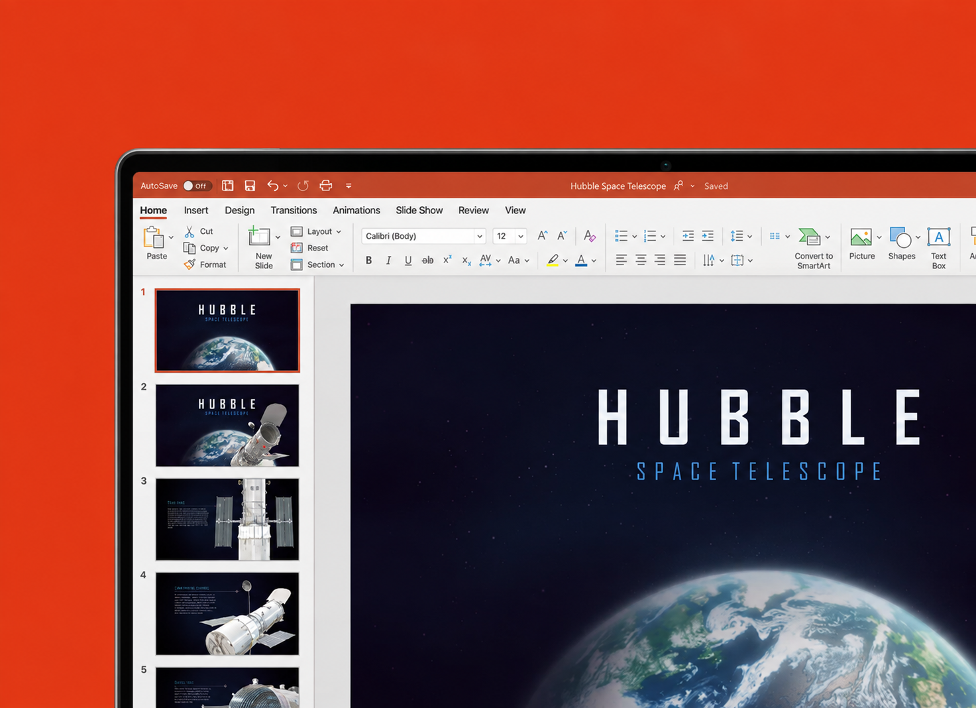
Task: Toggle the AutoSave switch
Action: tap(197, 186)
